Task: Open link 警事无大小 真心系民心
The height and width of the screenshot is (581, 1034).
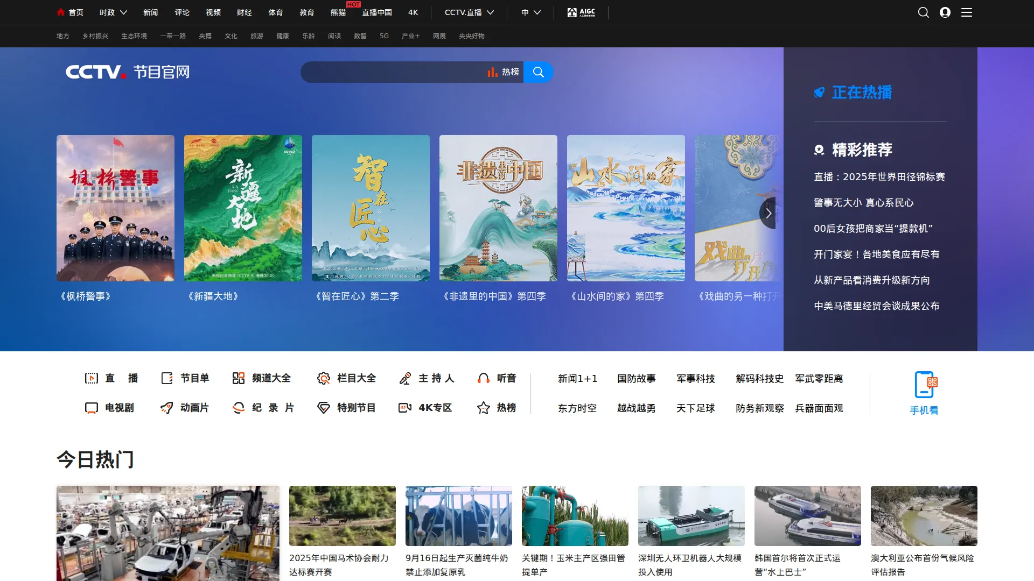Action: click(864, 203)
